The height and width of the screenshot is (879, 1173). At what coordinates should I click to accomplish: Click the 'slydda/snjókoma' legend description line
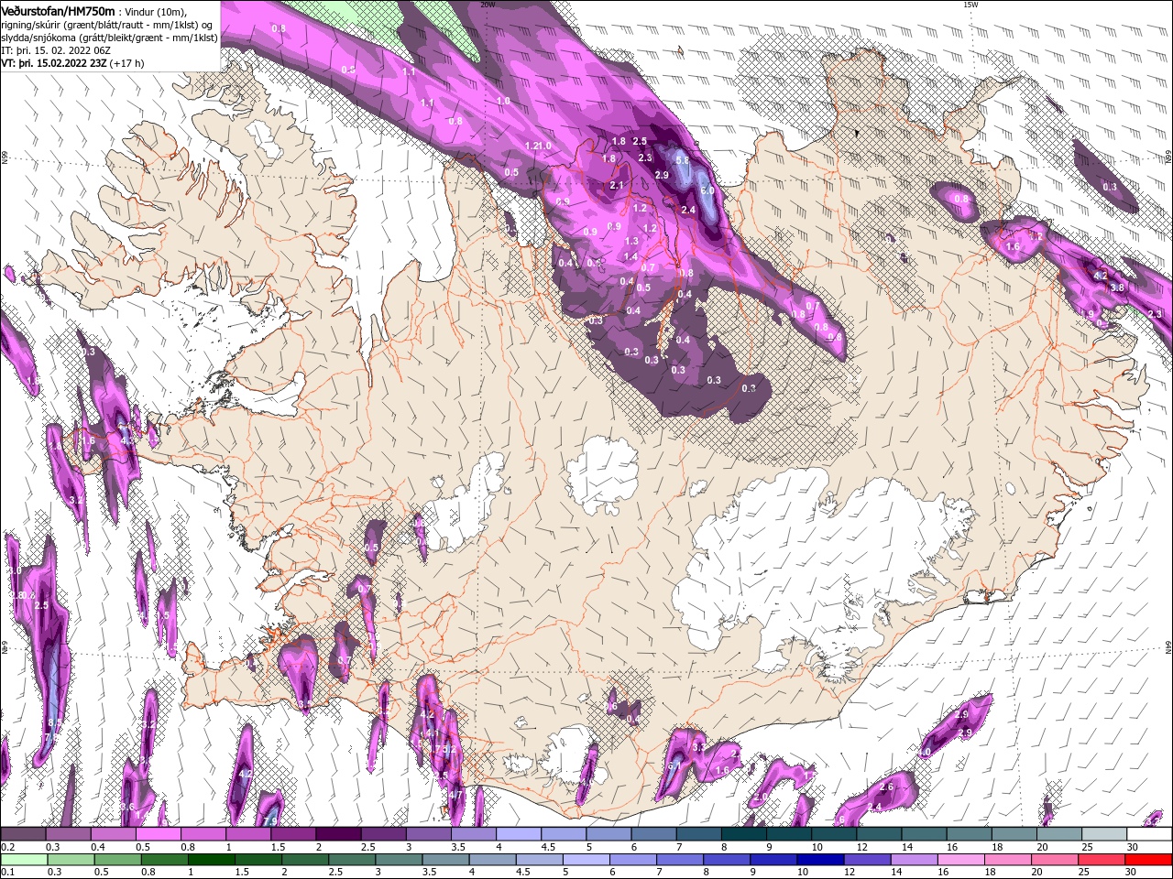pos(109,38)
